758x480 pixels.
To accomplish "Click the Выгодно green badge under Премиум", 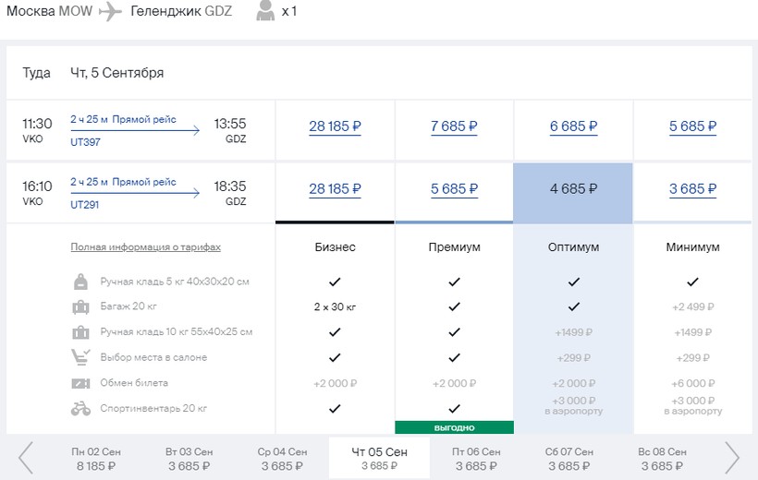I will (454, 427).
